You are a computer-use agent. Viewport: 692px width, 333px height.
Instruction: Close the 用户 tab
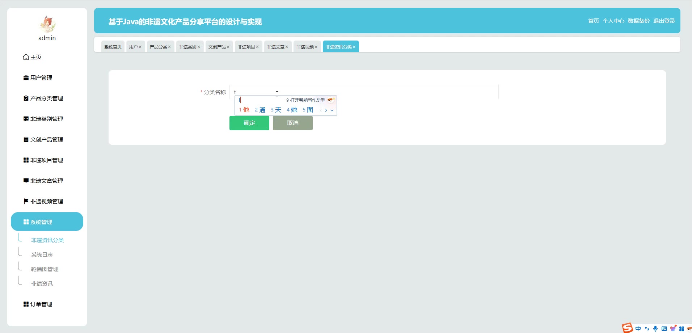click(x=140, y=47)
